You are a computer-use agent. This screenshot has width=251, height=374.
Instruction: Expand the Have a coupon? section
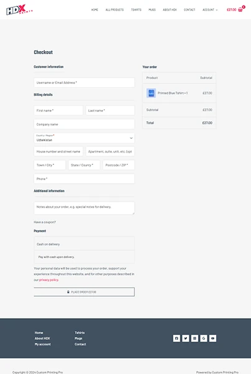point(45,222)
